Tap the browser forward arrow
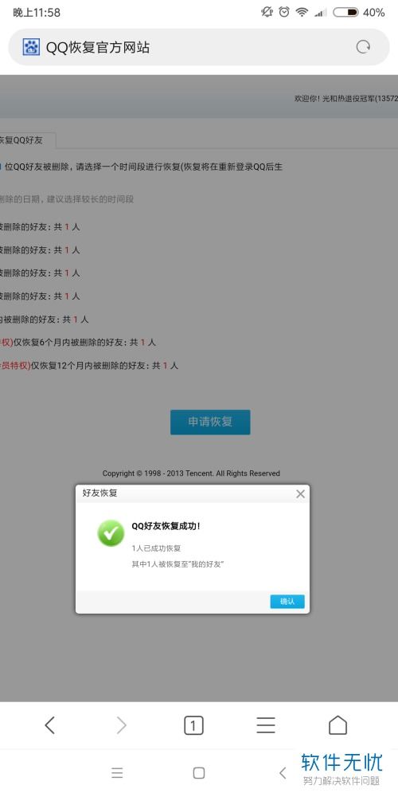Image resolution: width=398 pixels, height=797 pixels. click(x=121, y=724)
